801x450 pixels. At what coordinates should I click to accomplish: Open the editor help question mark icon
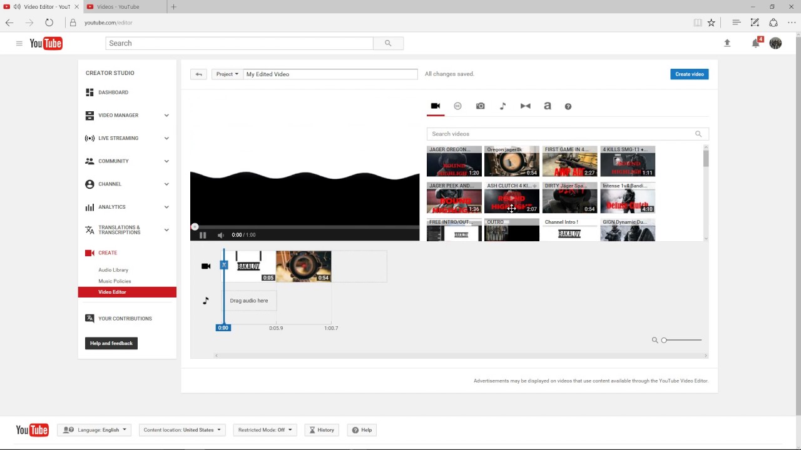coord(568,107)
